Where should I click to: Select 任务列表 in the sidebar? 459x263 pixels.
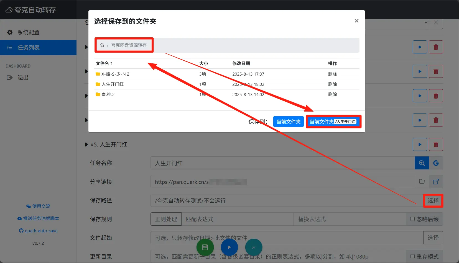click(x=28, y=48)
